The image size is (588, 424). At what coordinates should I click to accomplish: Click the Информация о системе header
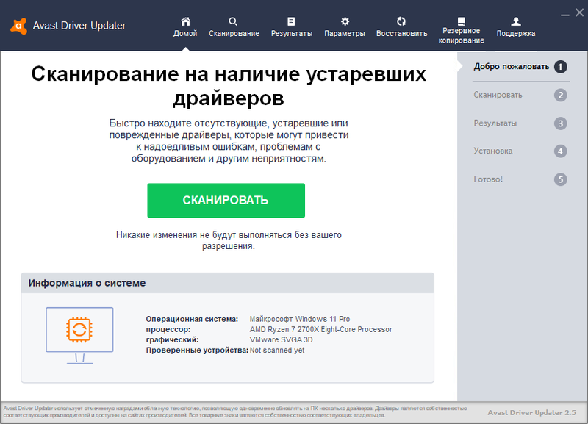[87, 283]
